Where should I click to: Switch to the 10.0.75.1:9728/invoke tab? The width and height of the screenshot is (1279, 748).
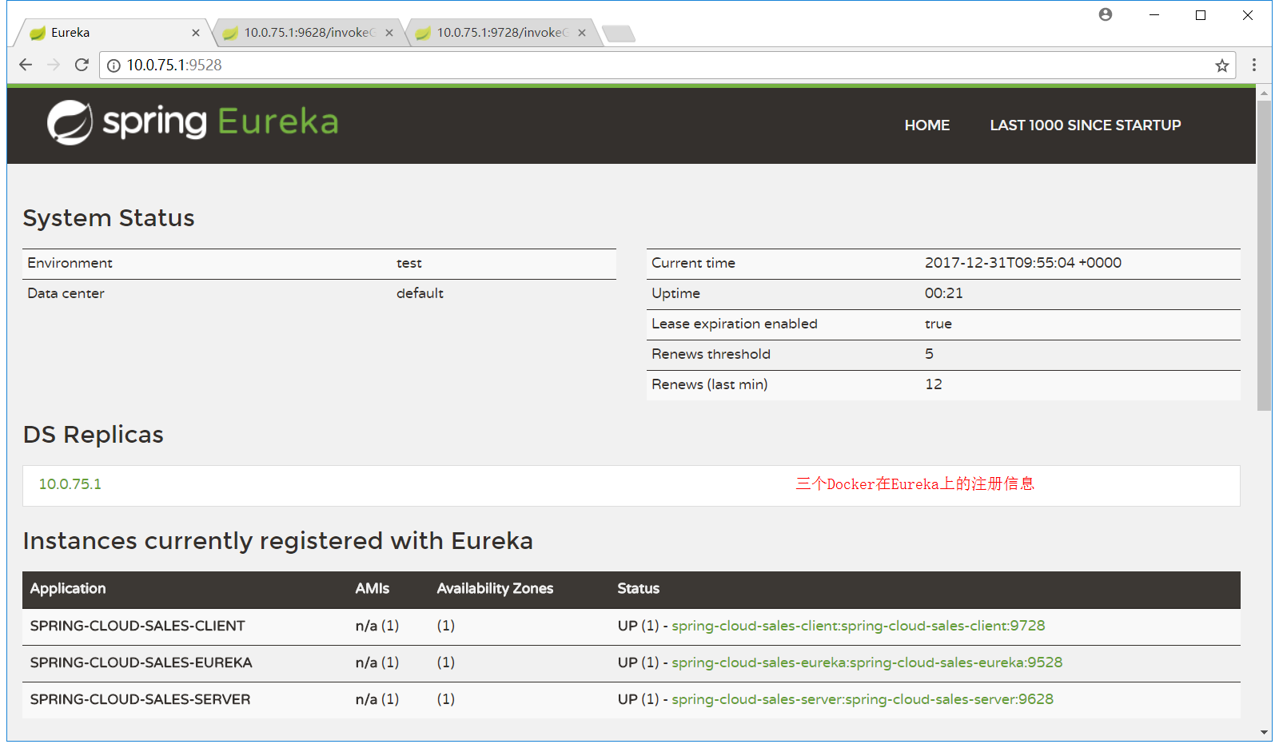pos(500,33)
